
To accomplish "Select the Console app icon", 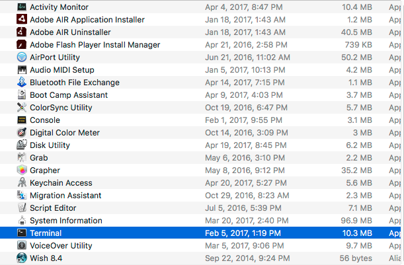I will 22,120.
